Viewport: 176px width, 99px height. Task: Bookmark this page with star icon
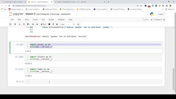pyautogui.click(x=141, y=6)
